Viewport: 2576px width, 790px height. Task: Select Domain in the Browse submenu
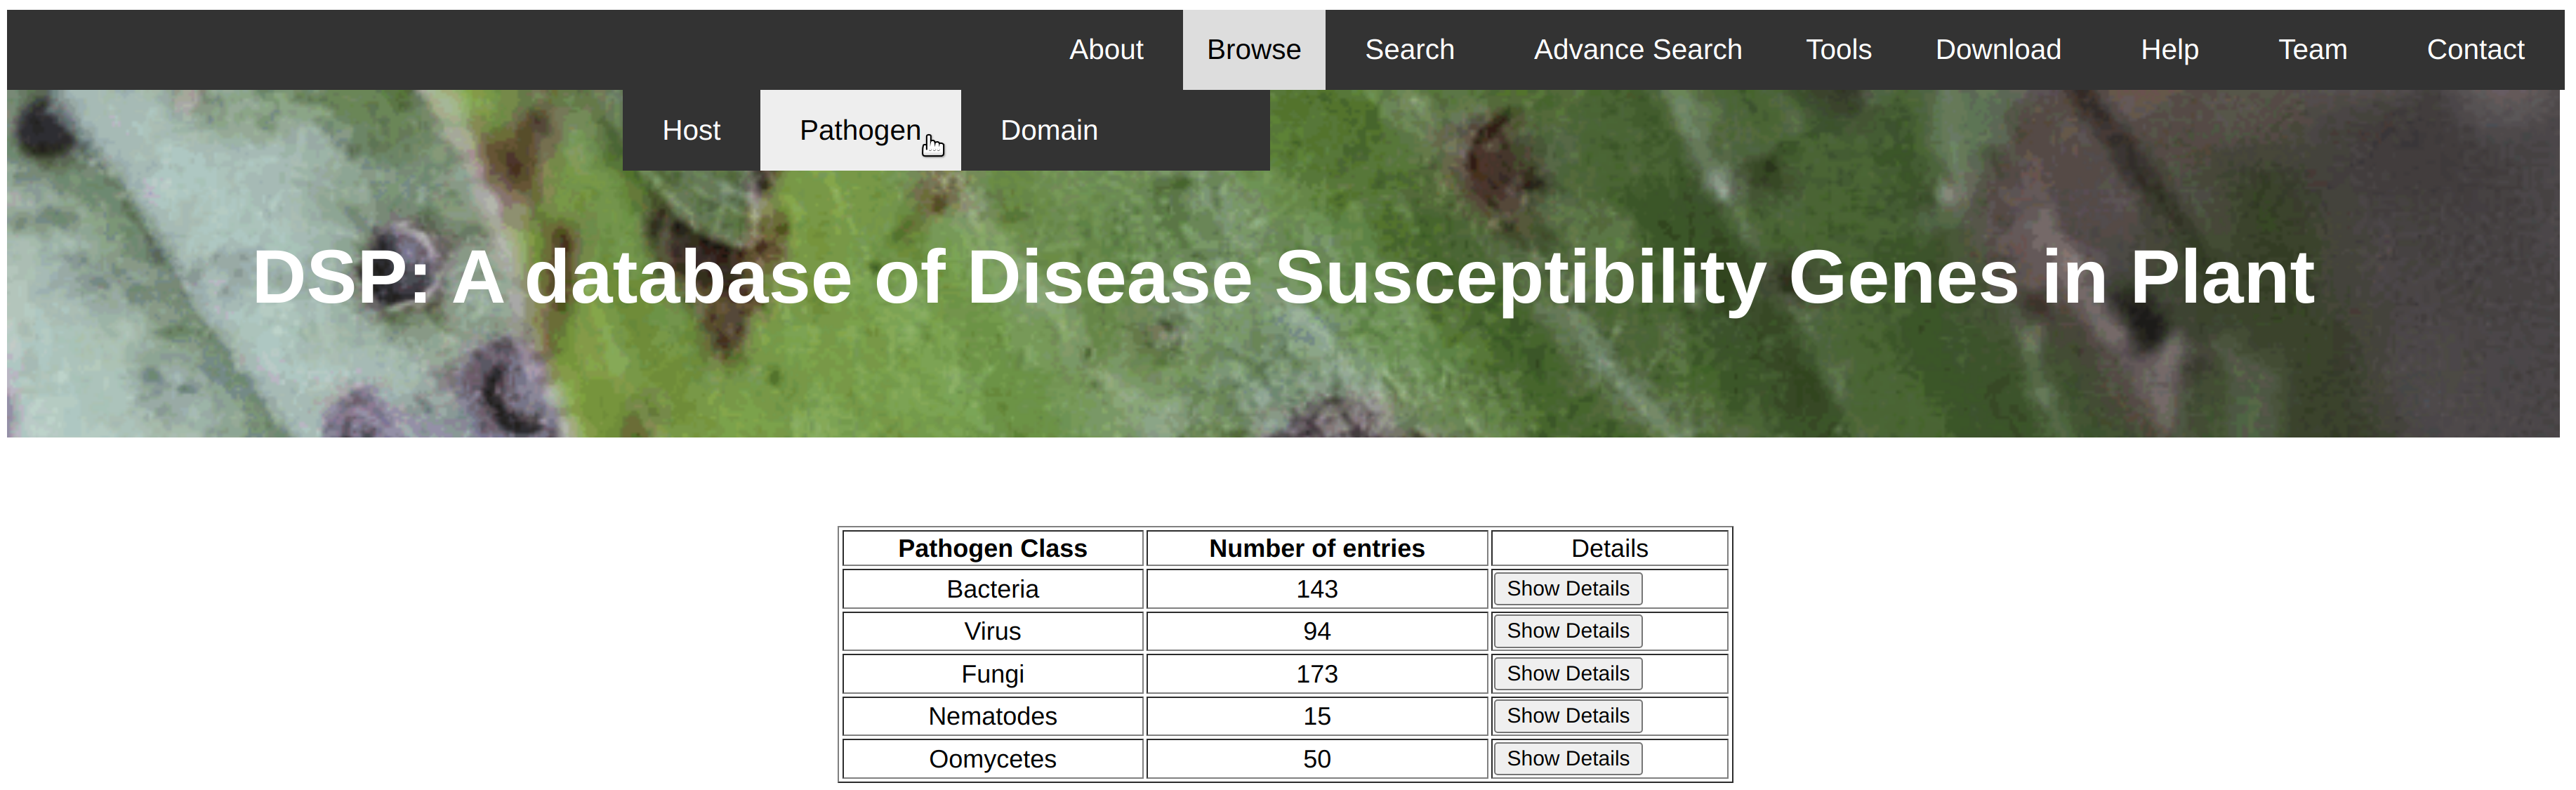(x=1049, y=130)
